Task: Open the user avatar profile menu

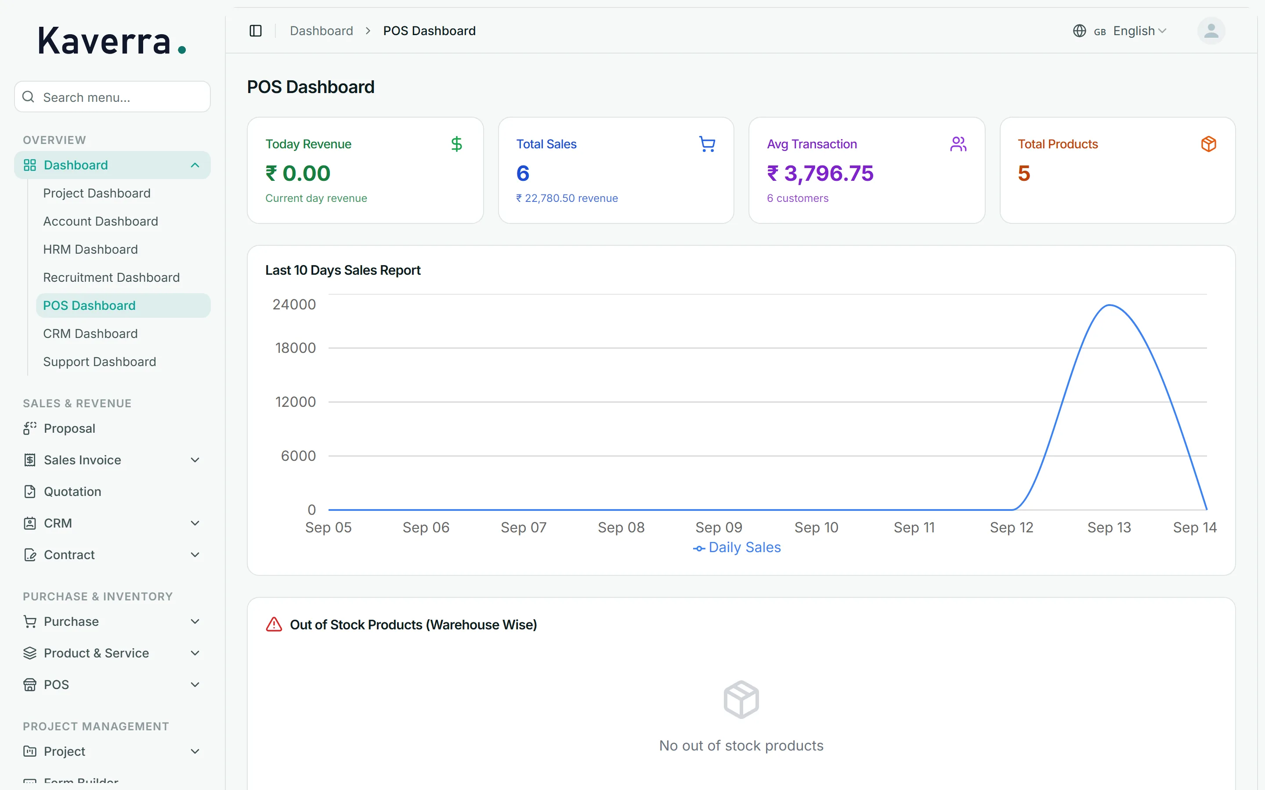Action: [1211, 31]
